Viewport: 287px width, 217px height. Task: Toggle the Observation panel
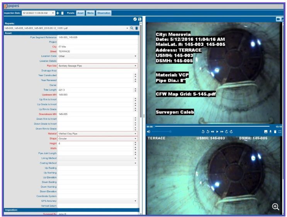tap(104, 13)
